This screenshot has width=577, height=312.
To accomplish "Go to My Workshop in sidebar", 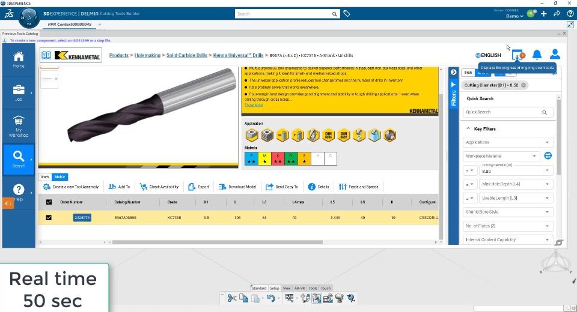I will [x=19, y=126].
